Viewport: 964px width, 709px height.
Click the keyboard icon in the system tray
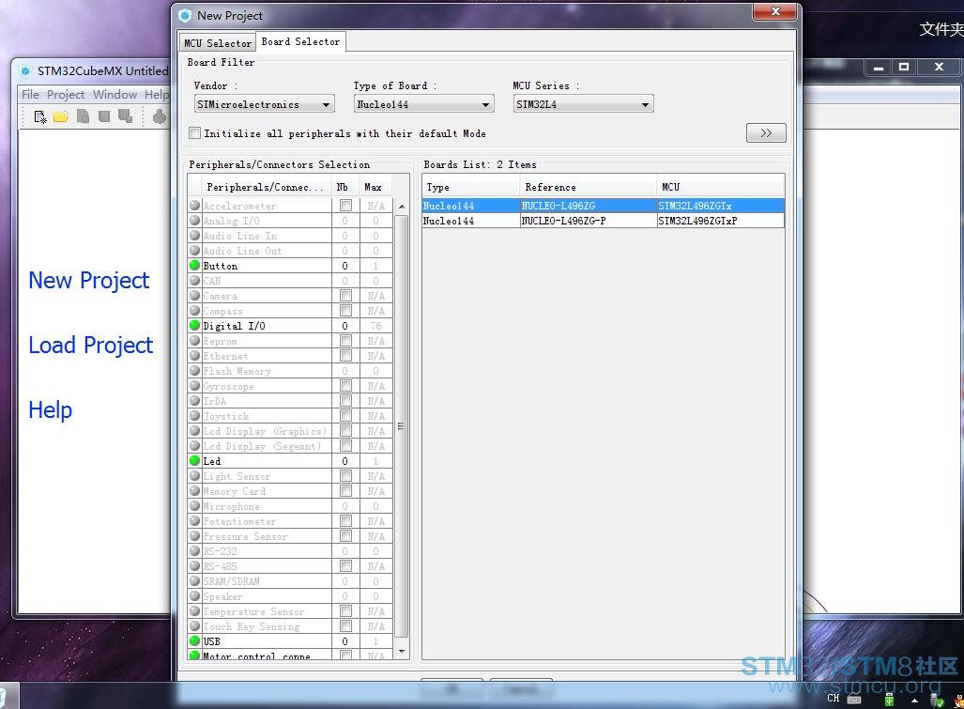click(x=854, y=700)
